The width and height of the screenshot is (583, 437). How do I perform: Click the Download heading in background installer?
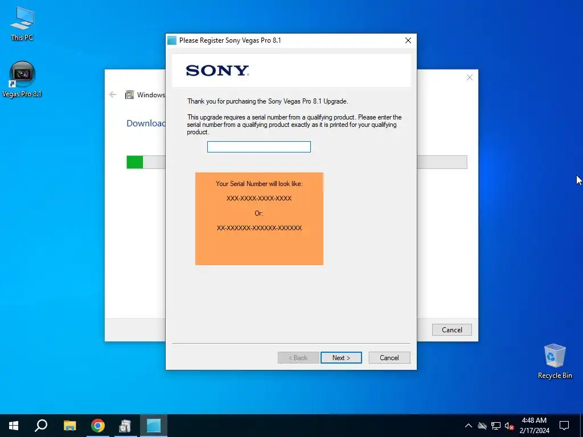[146, 123]
